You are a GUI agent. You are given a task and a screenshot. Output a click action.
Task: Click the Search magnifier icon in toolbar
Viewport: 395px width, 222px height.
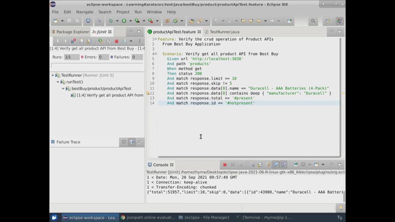click(313, 21)
